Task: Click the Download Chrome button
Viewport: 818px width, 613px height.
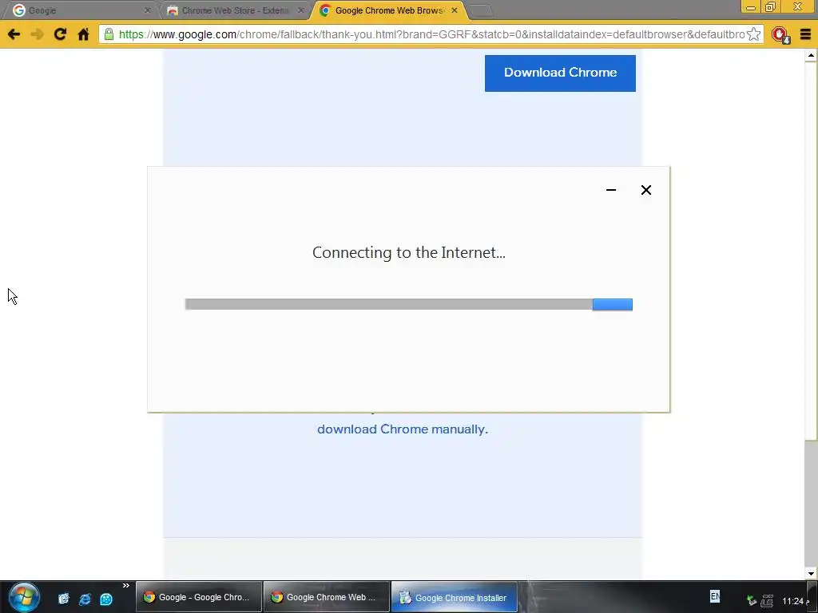Action: [560, 73]
